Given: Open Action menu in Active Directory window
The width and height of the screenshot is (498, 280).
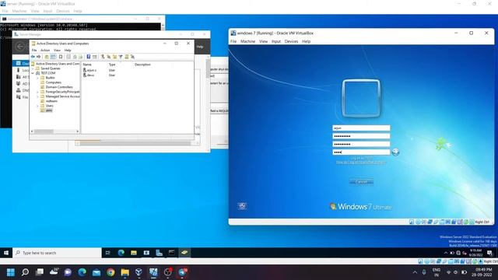Looking at the screenshot, I should [45, 50].
